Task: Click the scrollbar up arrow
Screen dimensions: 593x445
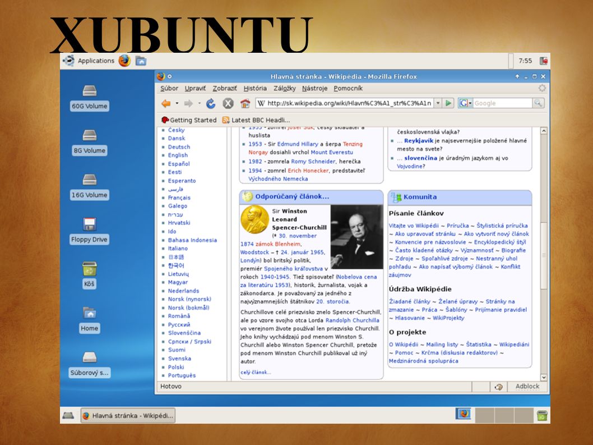Action: (544, 131)
